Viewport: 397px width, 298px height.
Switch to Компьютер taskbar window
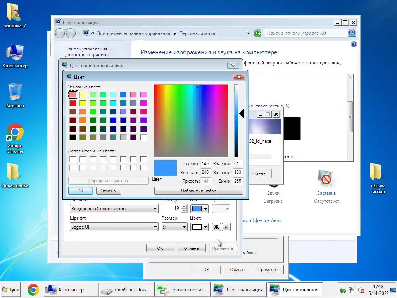(71, 290)
